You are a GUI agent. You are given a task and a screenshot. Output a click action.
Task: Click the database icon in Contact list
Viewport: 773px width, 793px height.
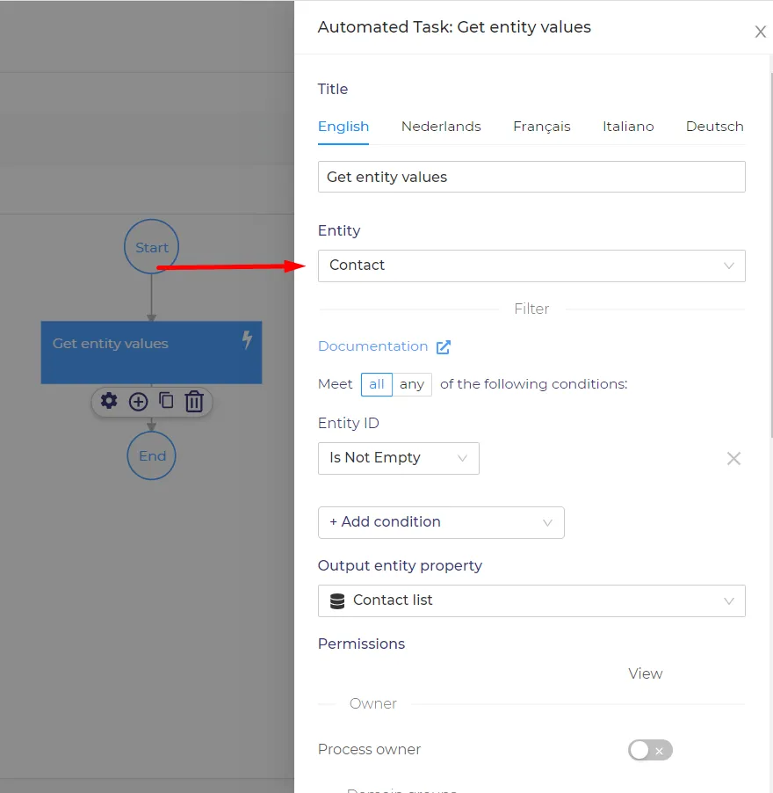[337, 600]
